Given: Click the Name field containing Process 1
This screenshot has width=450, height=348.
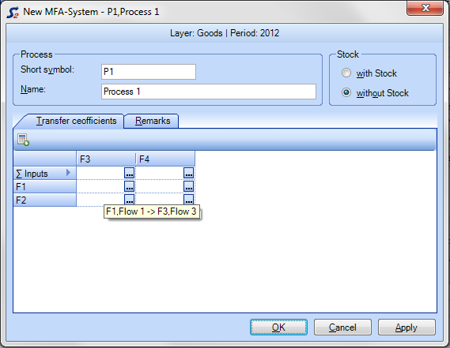Looking at the screenshot, I should 209,92.
